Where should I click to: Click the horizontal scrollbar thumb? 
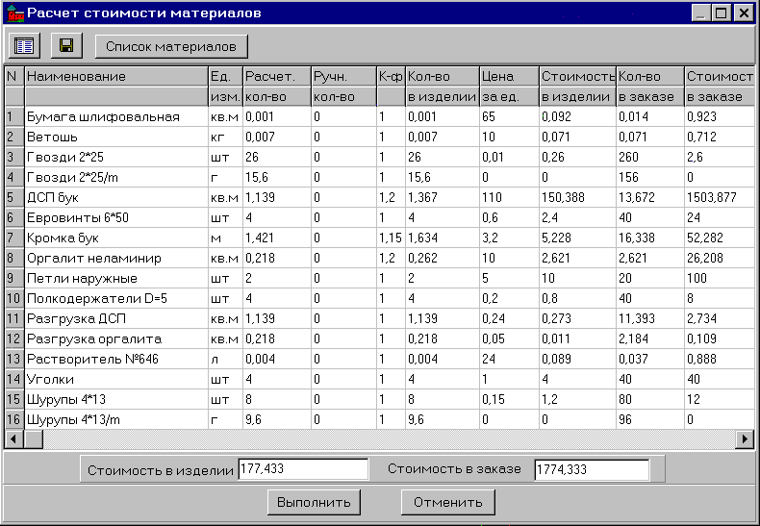[x=34, y=439]
